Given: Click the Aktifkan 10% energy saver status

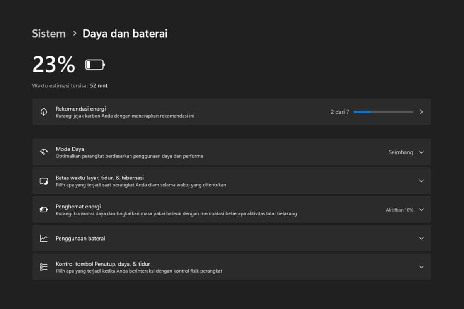Looking at the screenshot, I should click(399, 210).
